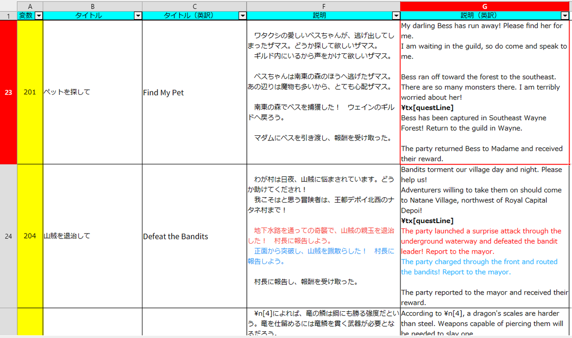This screenshot has width=572, height=338.
Task: Select column B header
Action: (x=93, y=6)
